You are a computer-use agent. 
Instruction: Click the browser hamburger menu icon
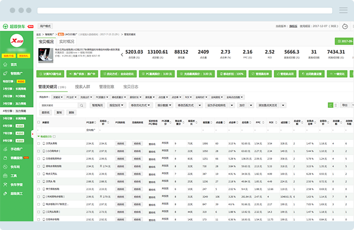[343, 10]
